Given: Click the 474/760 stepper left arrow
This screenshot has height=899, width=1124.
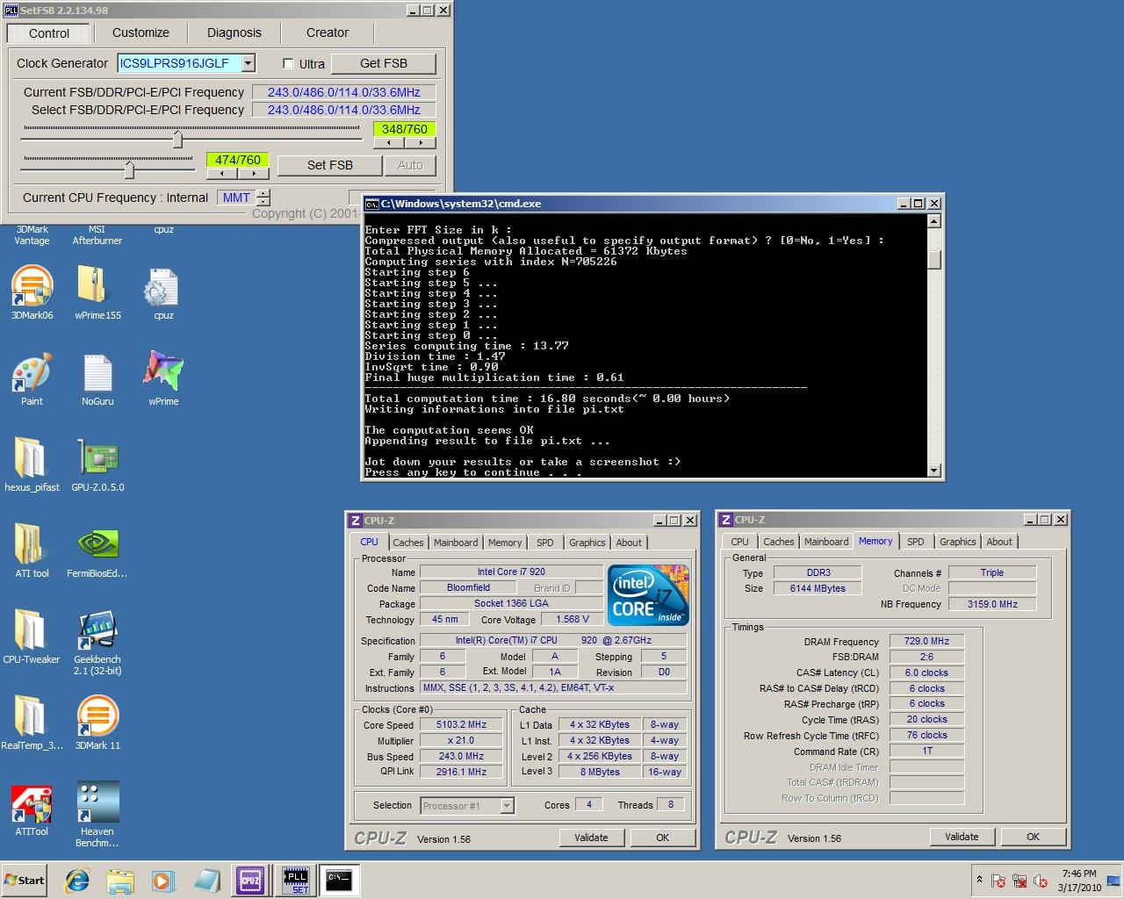Looking at the screenshot, I should (221, 173).
